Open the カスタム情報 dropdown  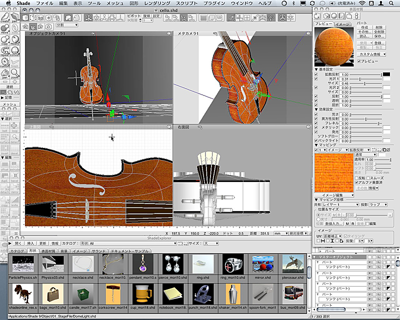(x=372, y=54)
